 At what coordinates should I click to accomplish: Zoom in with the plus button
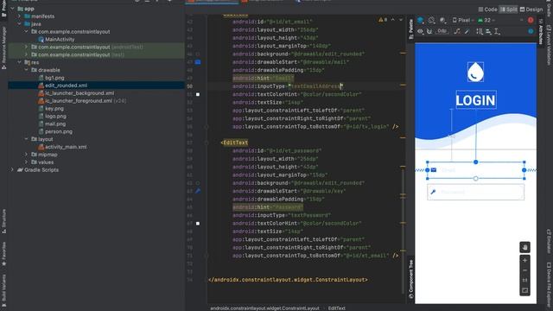(x=524, y=261)
